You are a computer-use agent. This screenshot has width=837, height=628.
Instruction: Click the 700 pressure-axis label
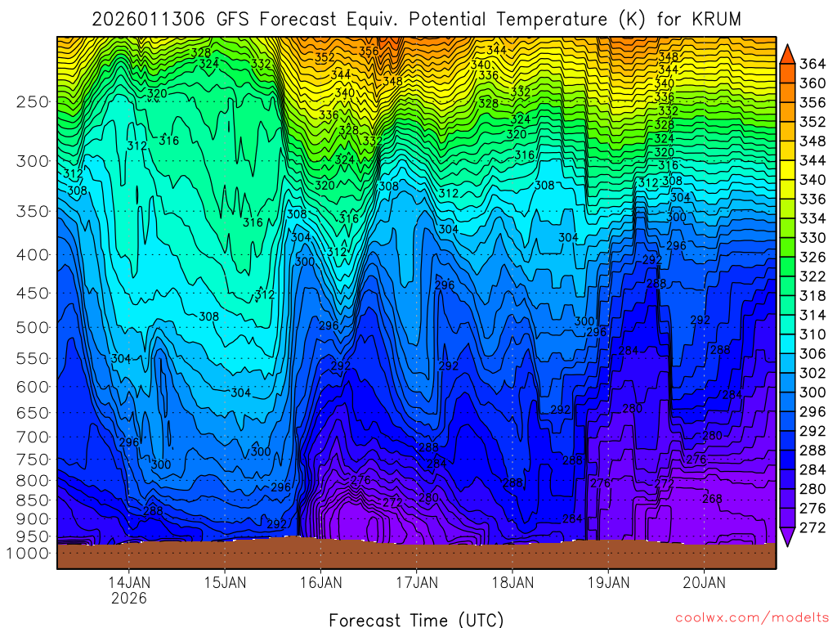pyautogui.click(x=33, y=437)
